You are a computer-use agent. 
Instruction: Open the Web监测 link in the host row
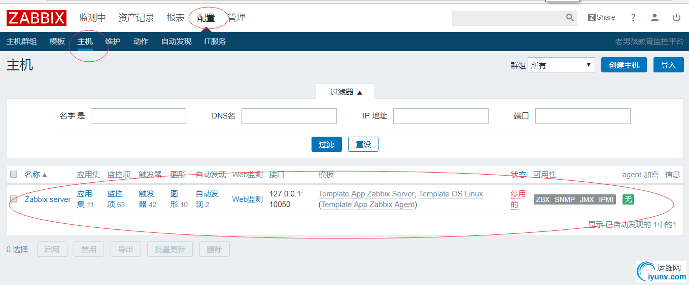tap(248, 199)
